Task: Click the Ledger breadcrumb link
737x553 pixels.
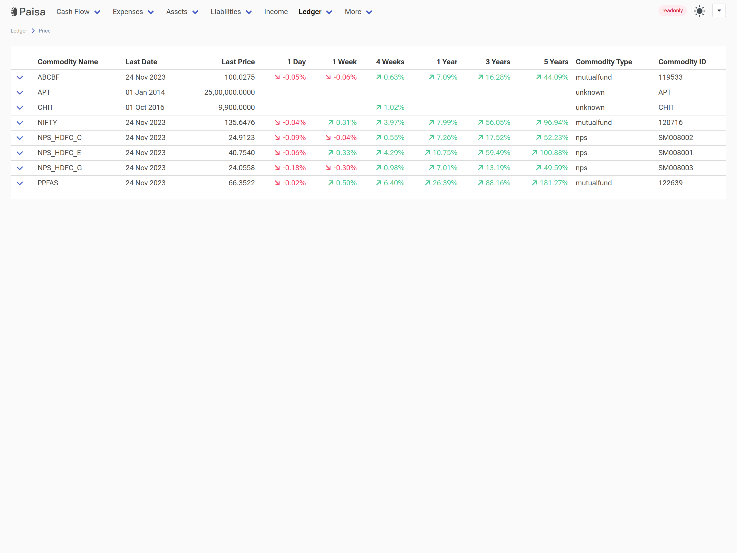Action: pyautogui.click(x=19, y=31)
